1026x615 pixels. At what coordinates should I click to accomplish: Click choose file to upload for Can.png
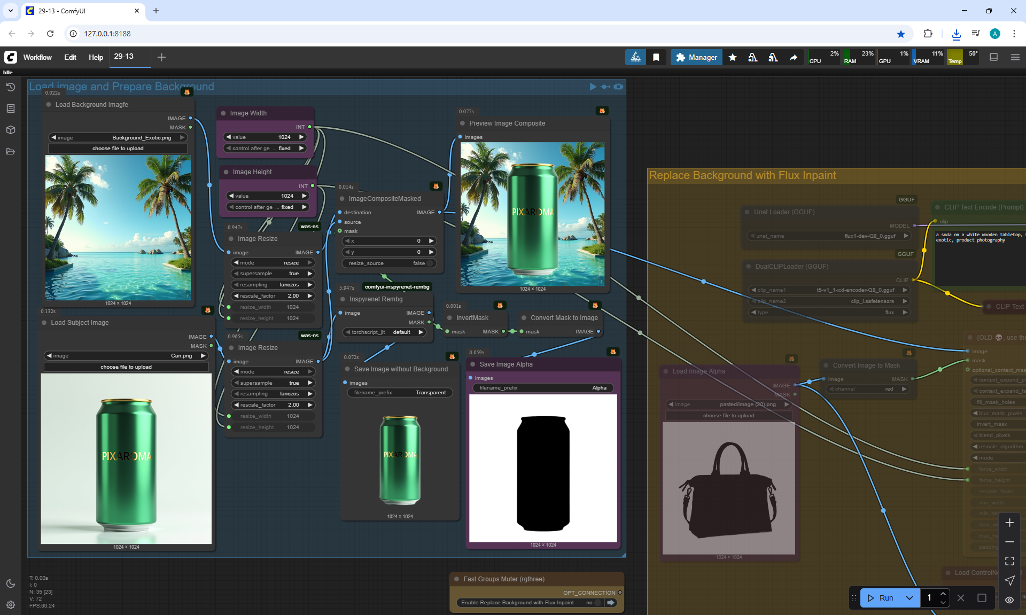click(x=126, y=367)
